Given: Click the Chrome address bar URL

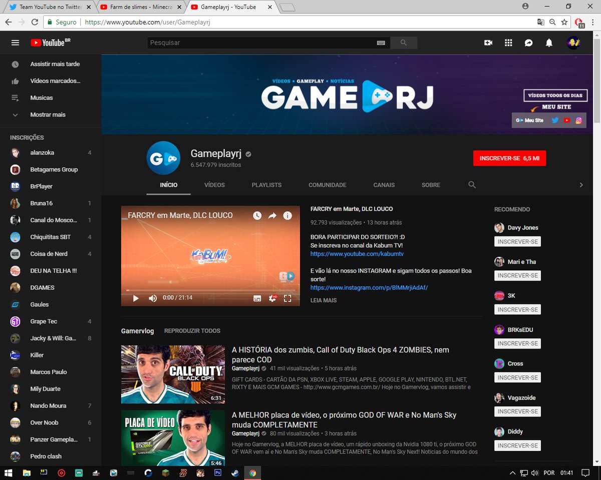Looking at the screenshot, I should point(147,22).
